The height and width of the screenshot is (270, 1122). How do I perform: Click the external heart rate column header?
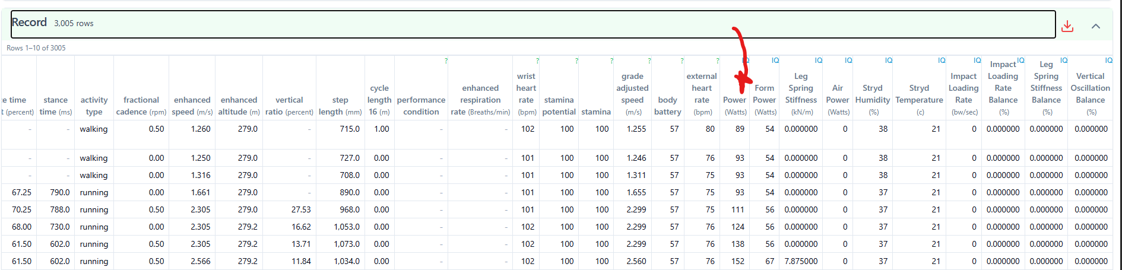click(702, 94)
